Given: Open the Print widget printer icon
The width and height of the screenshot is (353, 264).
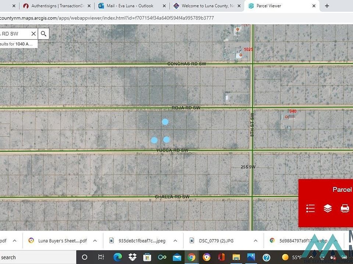Looking at the screenshot, I should tap(345, 209).
